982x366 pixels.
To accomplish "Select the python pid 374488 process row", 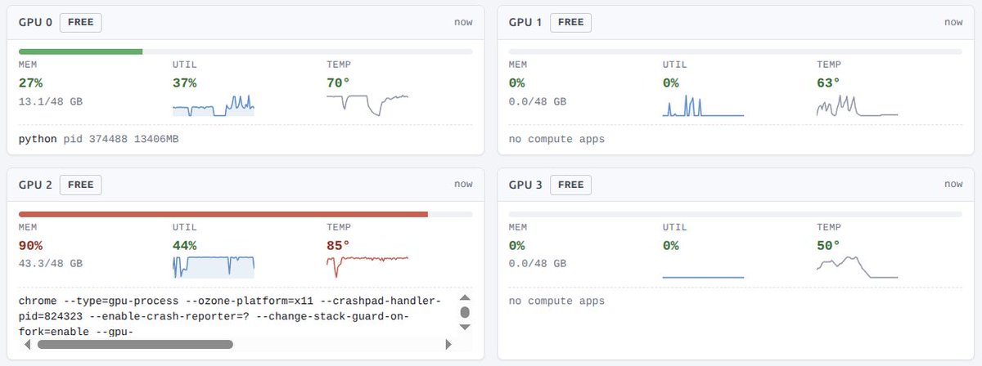I will pyautogui.click(x=99, y=139).
